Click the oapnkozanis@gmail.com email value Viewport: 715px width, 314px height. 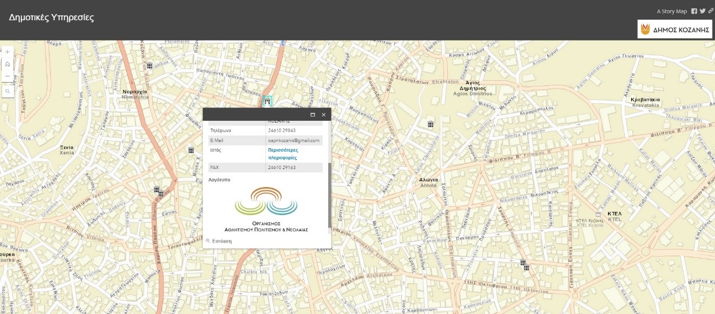pos(294,140)
